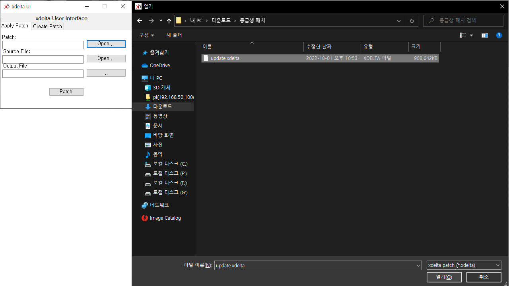The width and height of the screenshot is (509, 286).
Task: Go up one folder level
Action: point(169,21)
